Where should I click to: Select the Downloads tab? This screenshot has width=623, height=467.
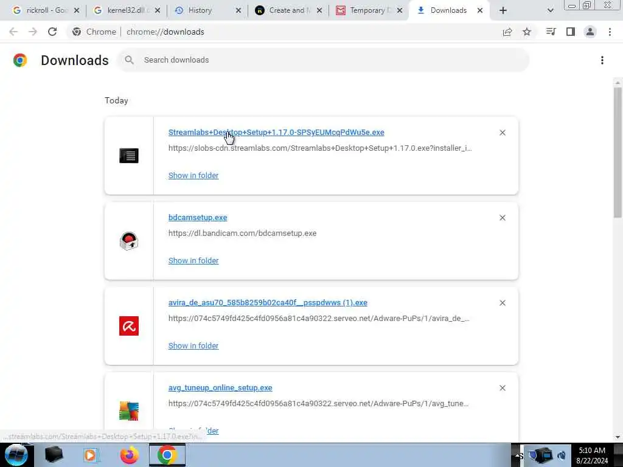(448, 11)
